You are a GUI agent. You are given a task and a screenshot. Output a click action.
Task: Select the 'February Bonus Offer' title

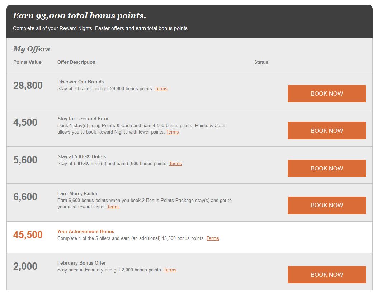tap(81, 263)
